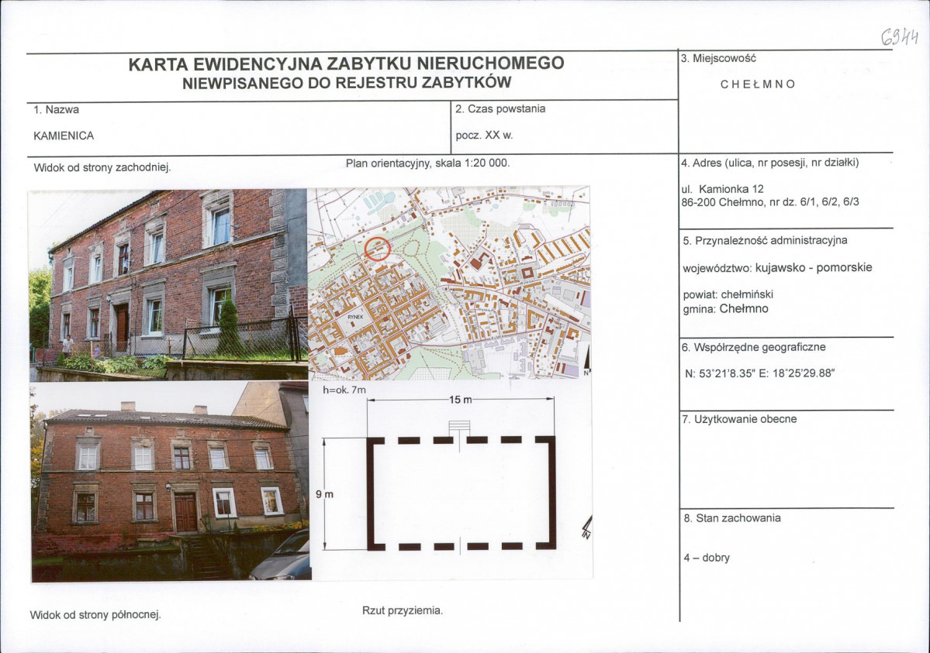Screen dimensions: 930x653
Task: Click the '1. Nazwa' field label
Action: click(x=57, y=110)
